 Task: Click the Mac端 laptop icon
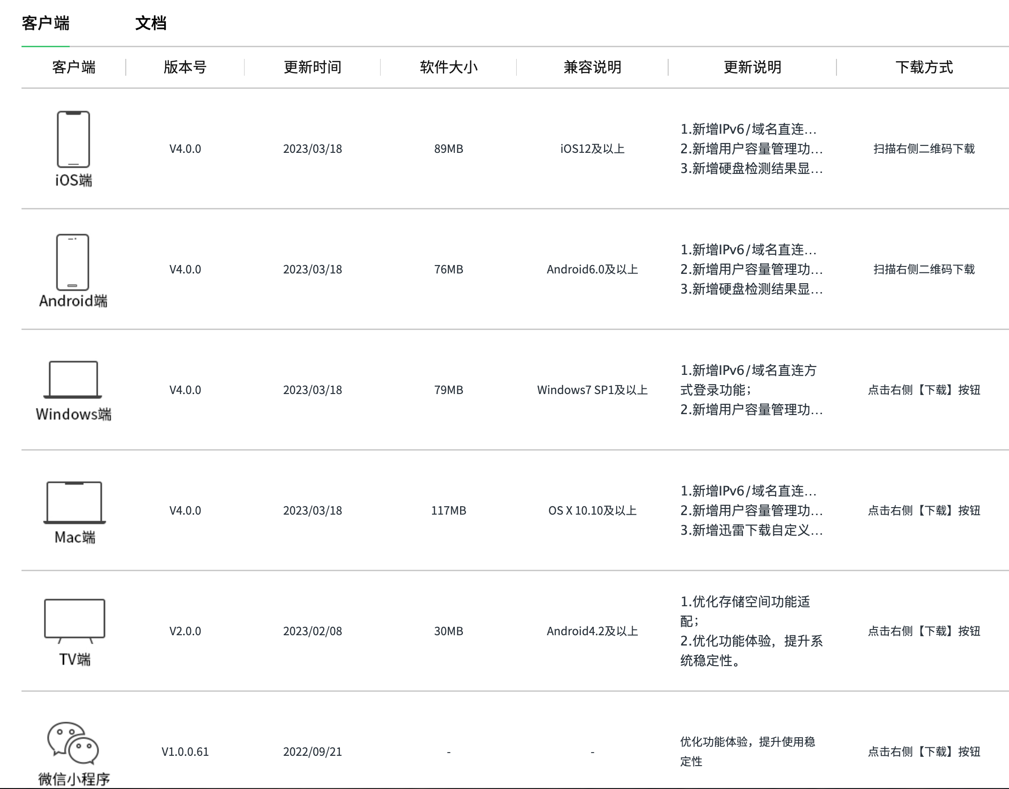[75, 502]
